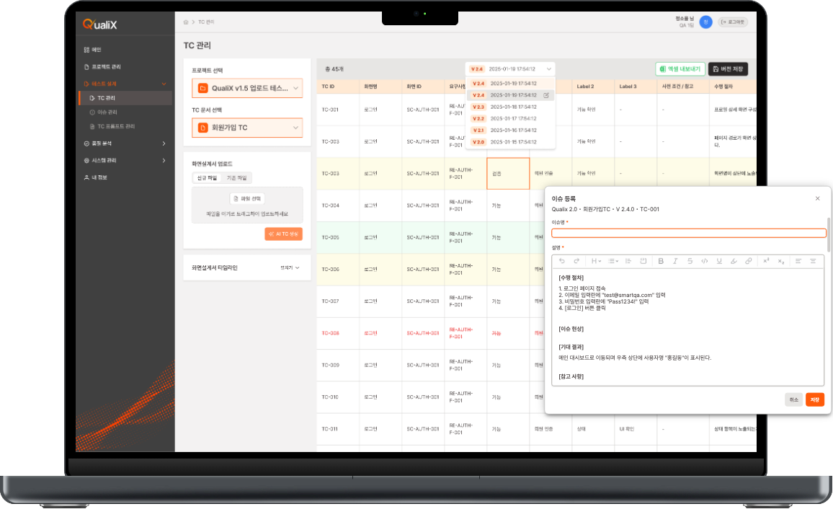833x509 pixels.
Task: Click the AI TC 생성 button
Action: pyautogui.click(x=284, y=234)
